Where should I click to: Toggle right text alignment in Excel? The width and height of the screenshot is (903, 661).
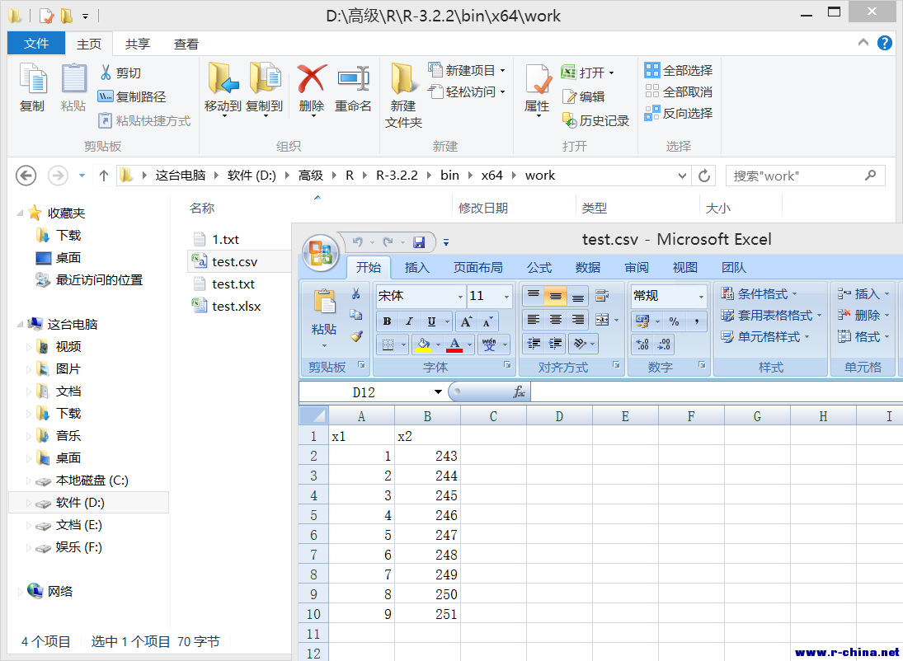pyautogui.click(x=577, y=319)
